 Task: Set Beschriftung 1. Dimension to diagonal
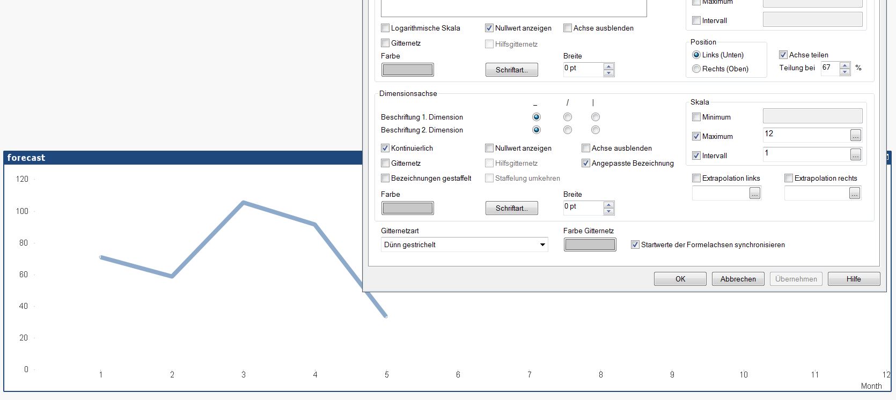[x=568, y=117]
